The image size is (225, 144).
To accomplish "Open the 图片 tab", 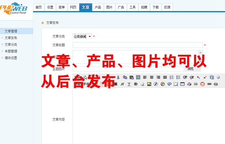I will pyautogui.click(x=110, y=7).
